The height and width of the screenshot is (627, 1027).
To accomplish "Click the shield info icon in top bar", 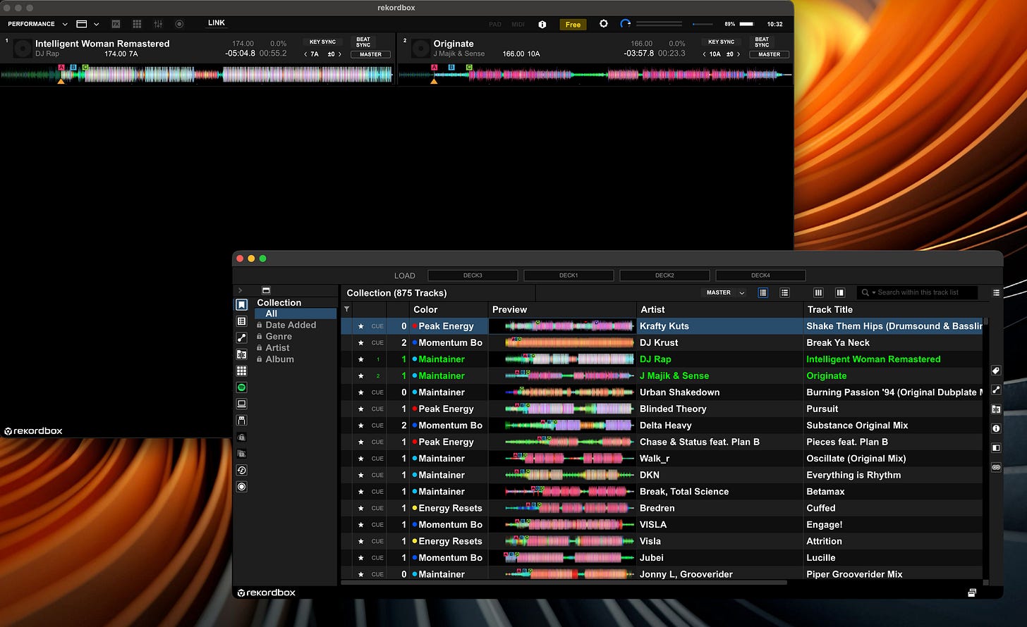I will coord(542,24).
